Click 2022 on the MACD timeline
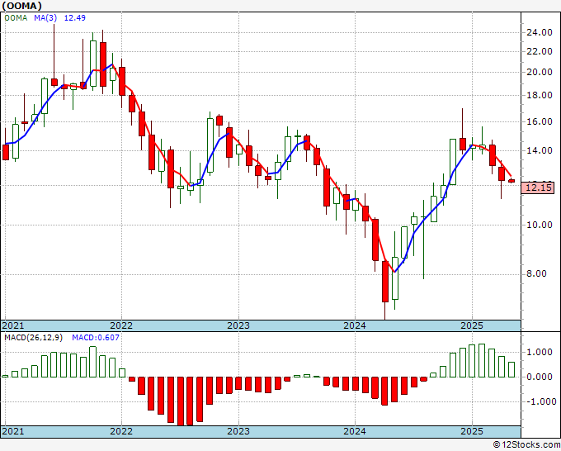 pos(121,431)
